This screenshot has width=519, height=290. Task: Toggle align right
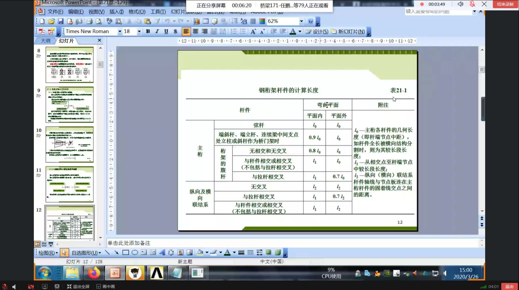pos(205,31)
